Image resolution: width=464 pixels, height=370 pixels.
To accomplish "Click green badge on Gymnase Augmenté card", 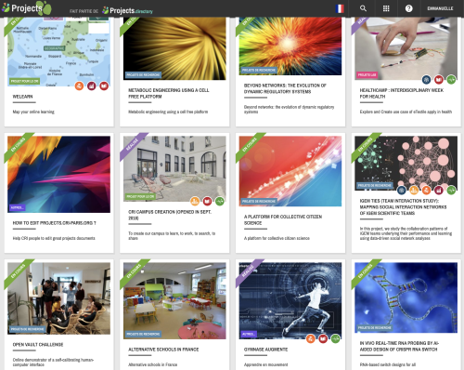I will (335, 338).
